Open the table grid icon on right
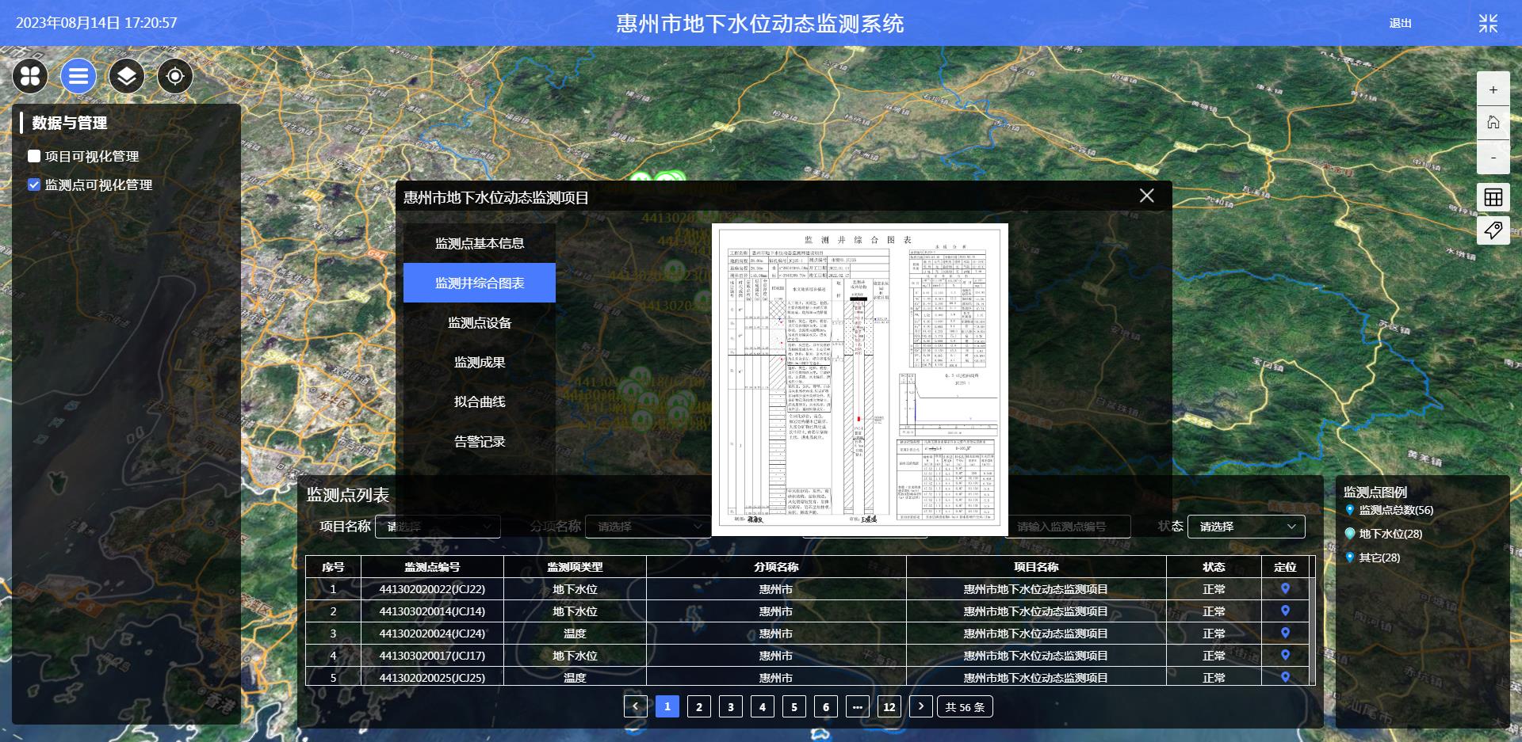Image resolution: width=1522 pixels, height=742 pixels. 1493,197
